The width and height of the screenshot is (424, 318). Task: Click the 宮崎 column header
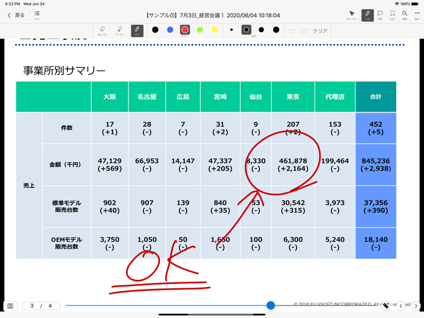[220, 96]
